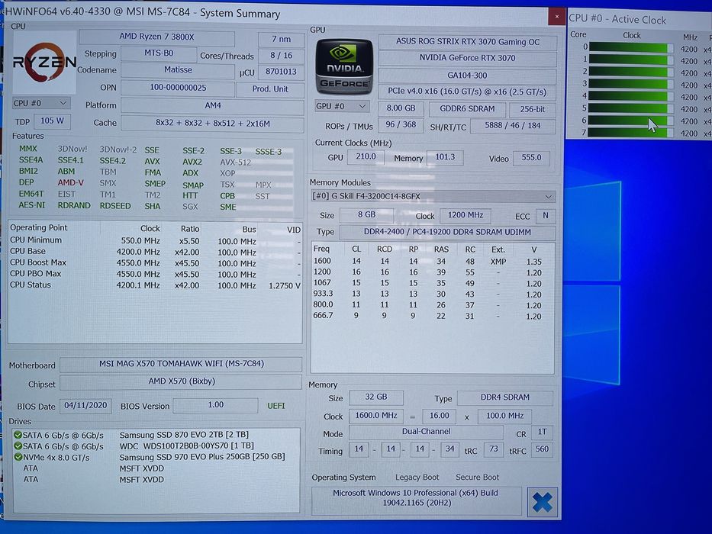Expand the memory module G Skill F4-3200C14-8GFX dropdown
Image resolution: width=712 pixels, height=534 pixels.
433,196
